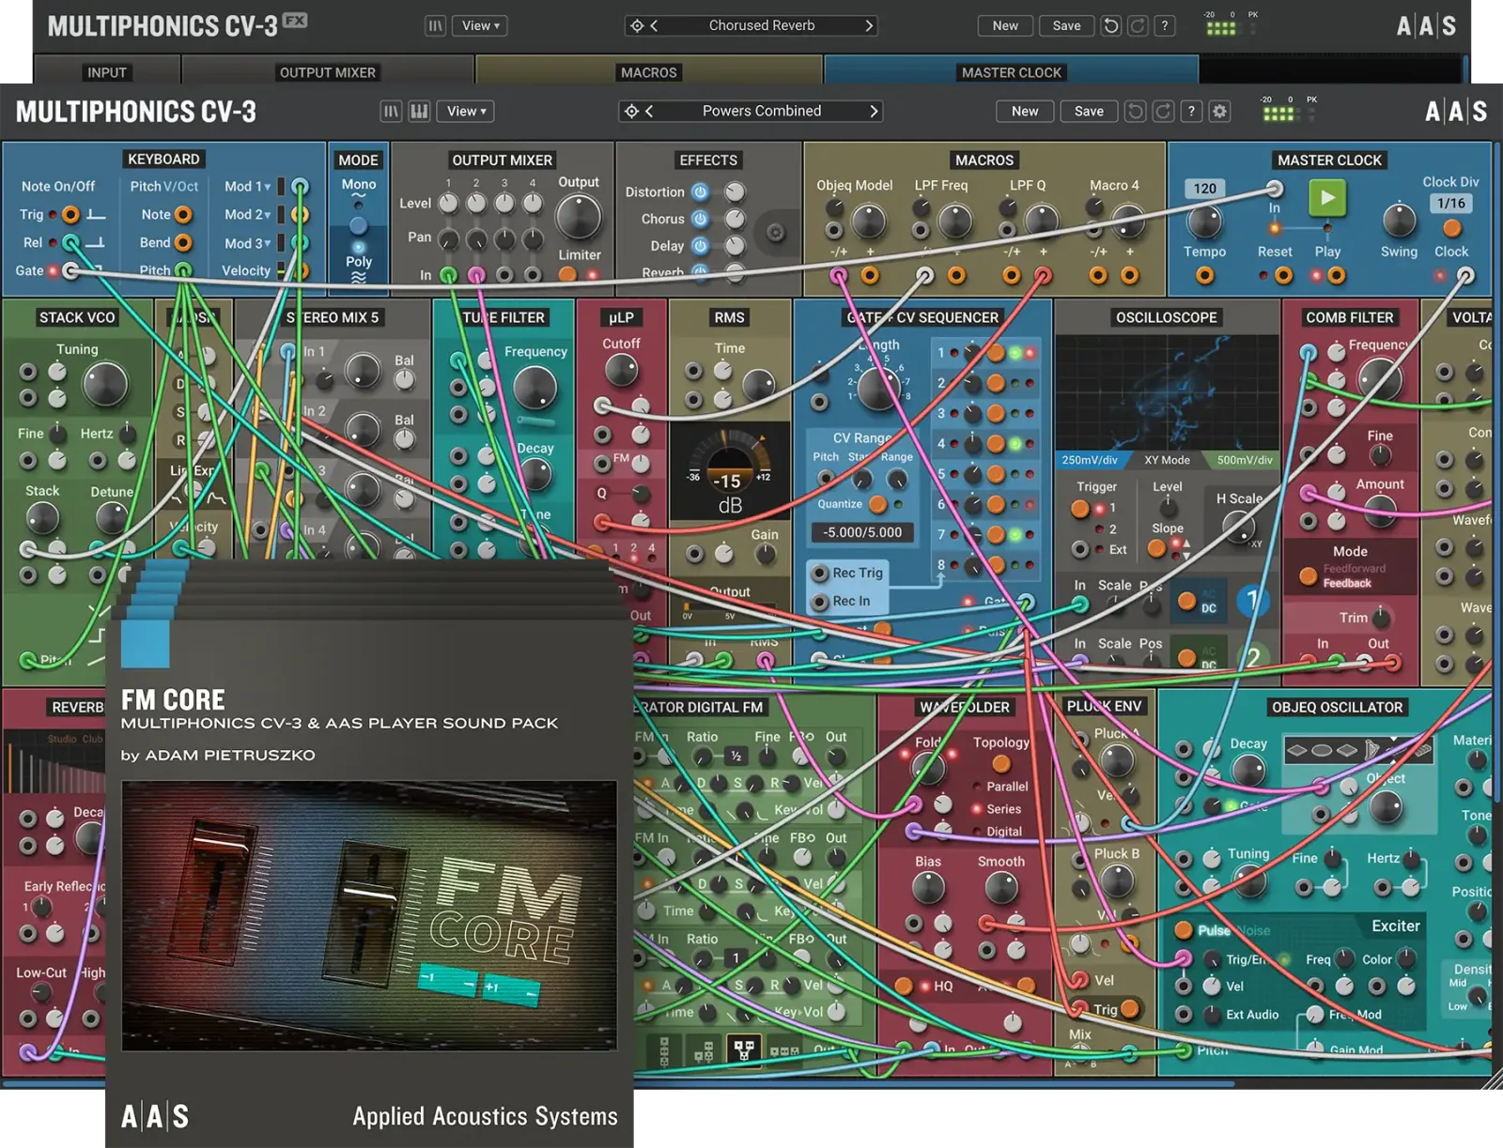Click the FM Core sound pack cover image

369,916
